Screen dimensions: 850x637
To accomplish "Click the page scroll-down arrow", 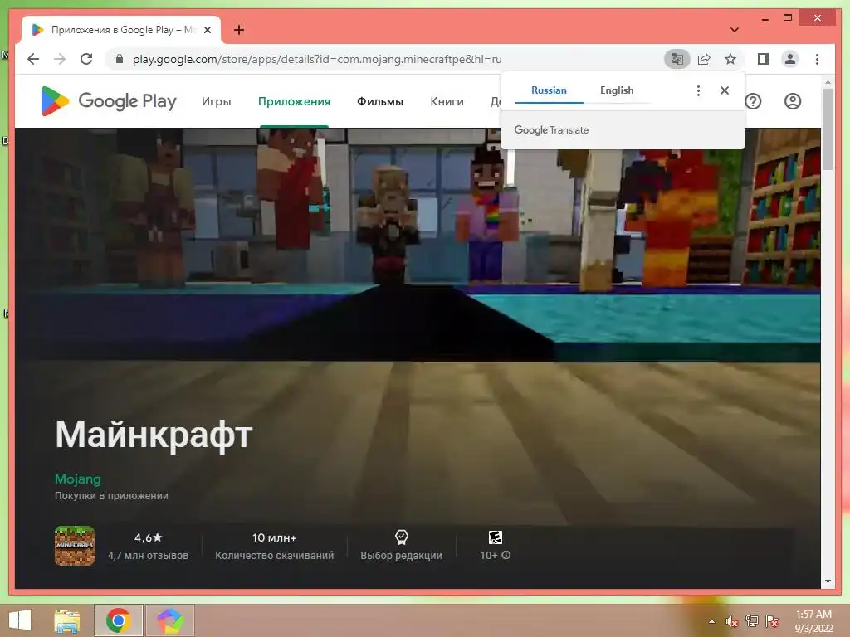I will (828, 581).
